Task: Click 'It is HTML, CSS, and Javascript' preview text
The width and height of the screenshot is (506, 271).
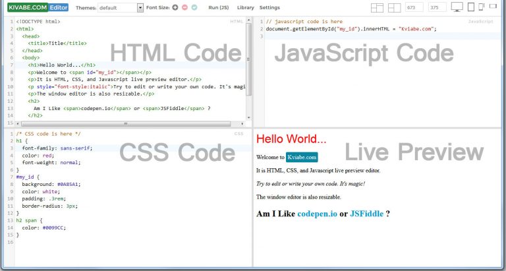Action: (318, 171)
